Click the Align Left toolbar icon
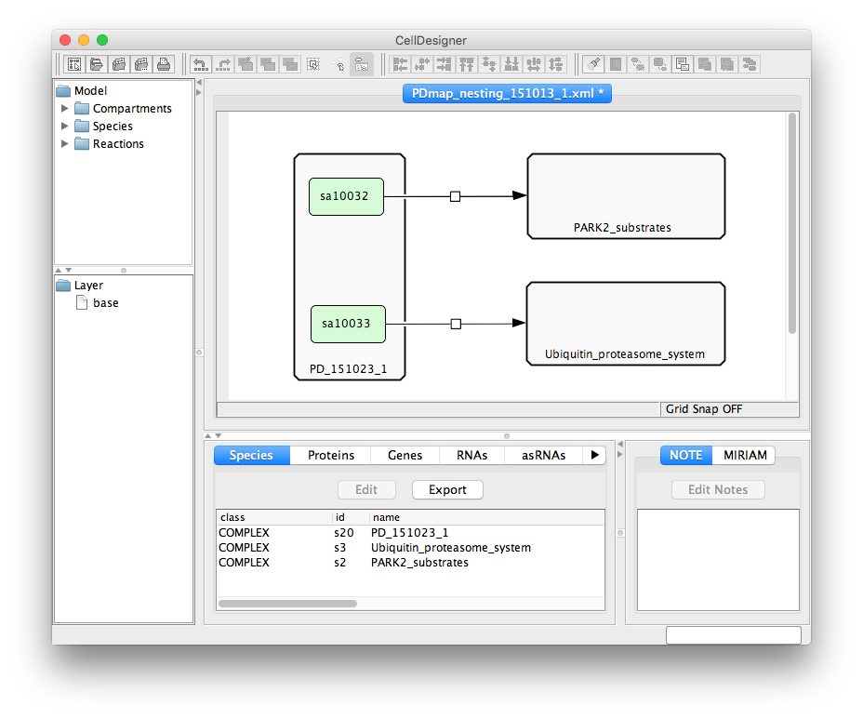 400,64
